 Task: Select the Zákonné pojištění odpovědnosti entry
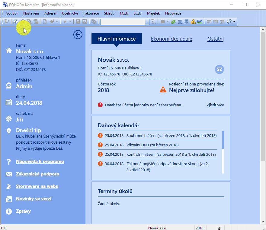pyautogui.click(x=158, y=167)
